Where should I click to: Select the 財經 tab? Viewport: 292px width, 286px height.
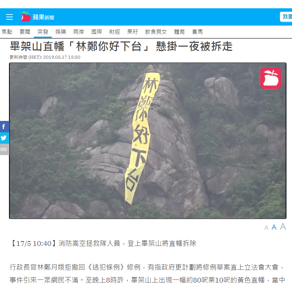(115, 32)
